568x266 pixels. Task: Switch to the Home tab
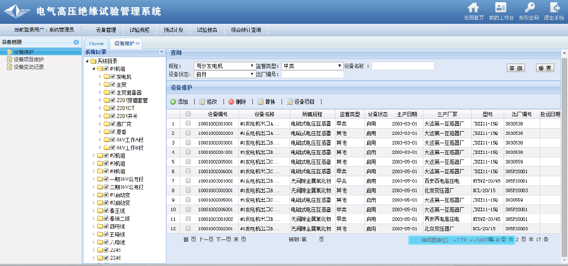(x=96, y=43)
